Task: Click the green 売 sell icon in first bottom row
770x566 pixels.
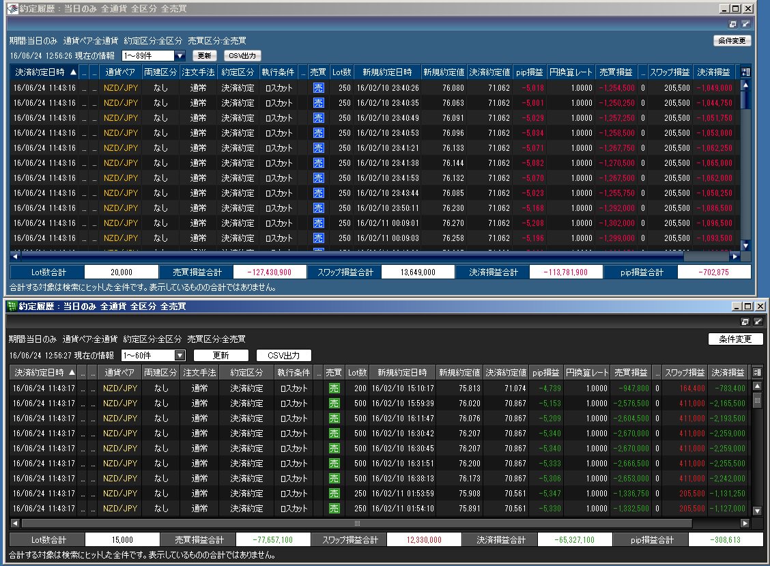Action: (x=334, y=388)
